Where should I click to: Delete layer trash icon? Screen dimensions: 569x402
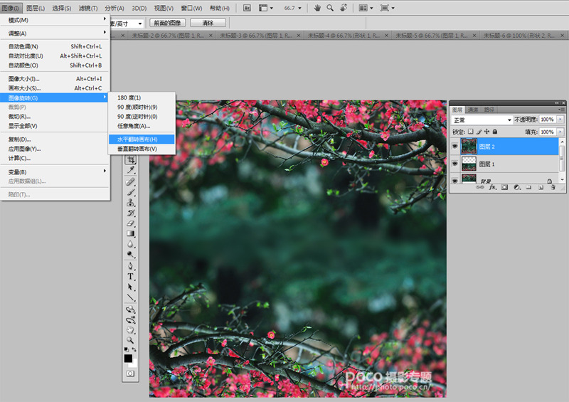pos(553,187)
